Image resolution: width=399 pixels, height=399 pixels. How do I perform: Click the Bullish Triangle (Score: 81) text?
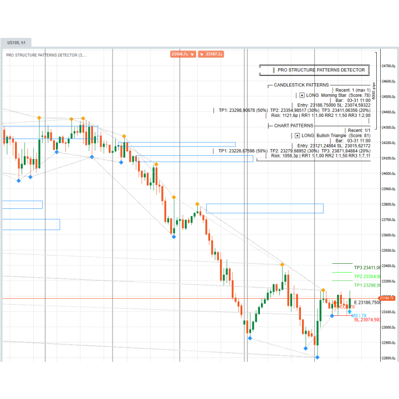click(x=343, y=135)
